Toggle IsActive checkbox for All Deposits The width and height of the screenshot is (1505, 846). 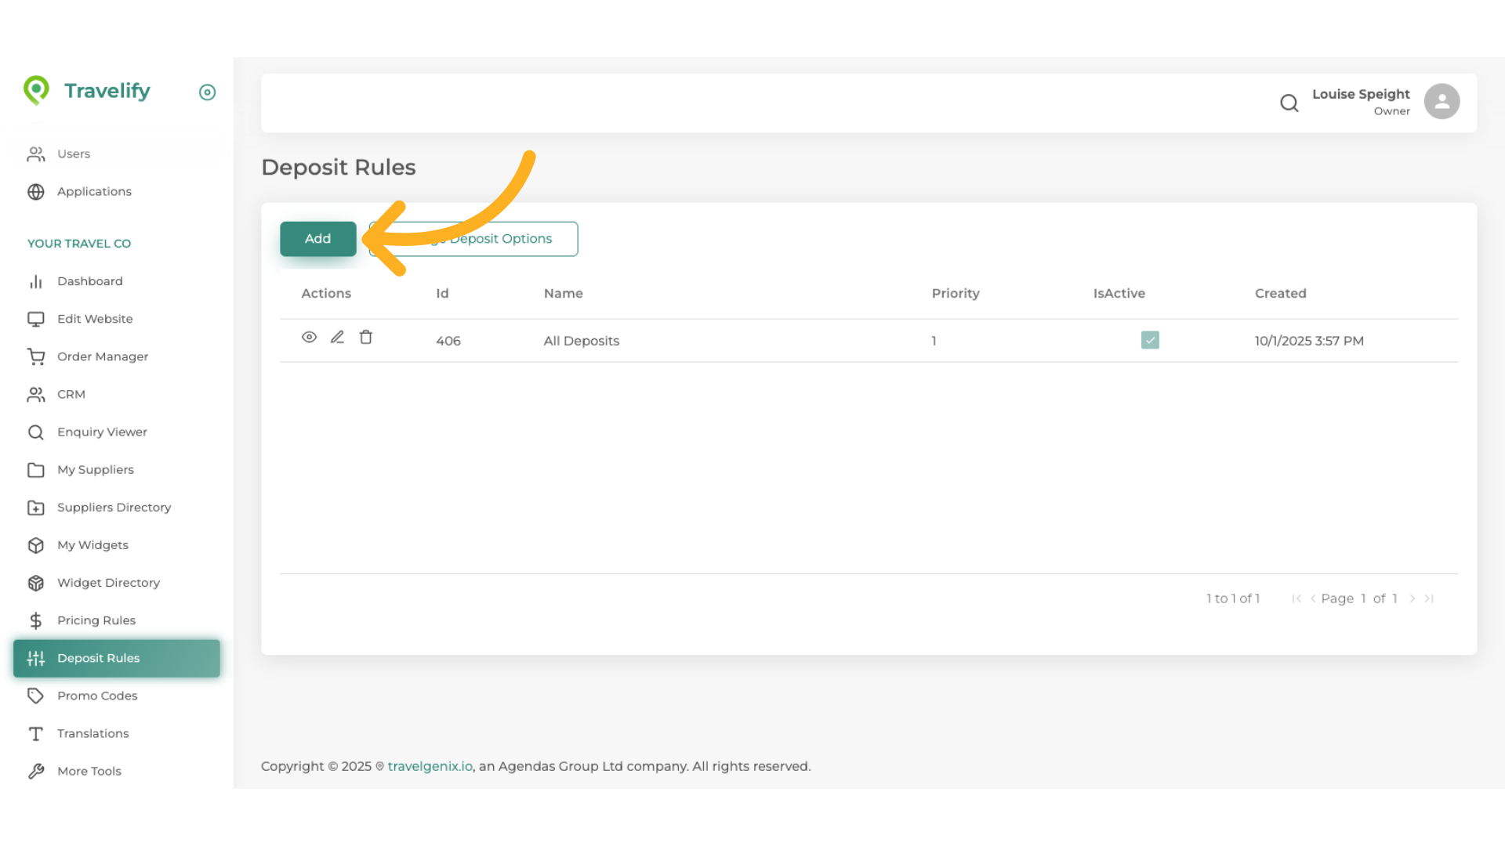[1149, 340]
